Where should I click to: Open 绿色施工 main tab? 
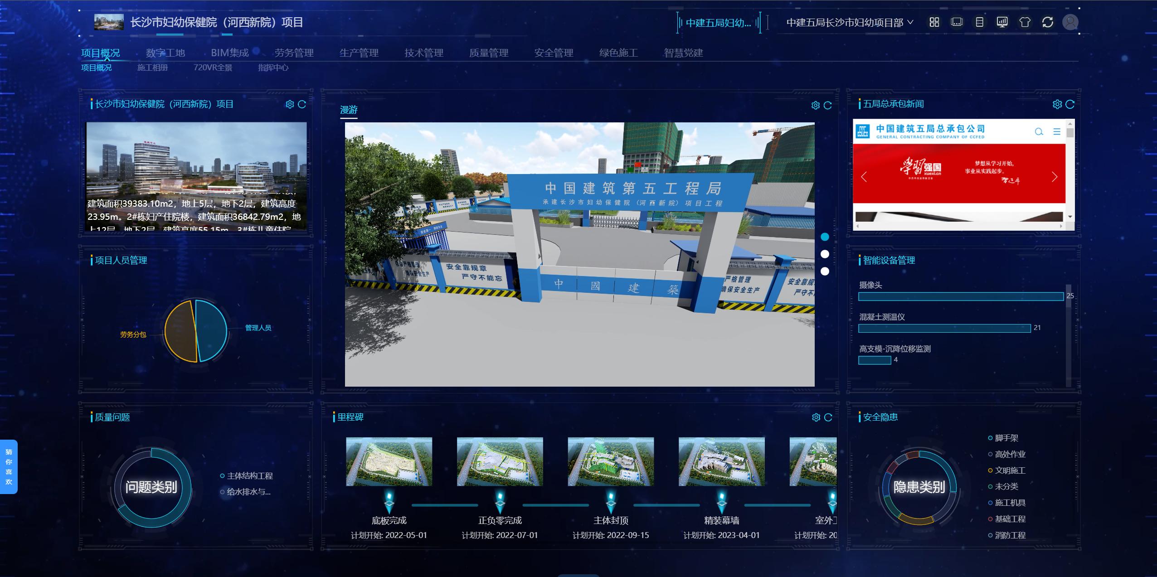pos(618,53)
